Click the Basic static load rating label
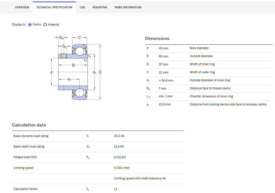275x193 pixels. [29, 146]
